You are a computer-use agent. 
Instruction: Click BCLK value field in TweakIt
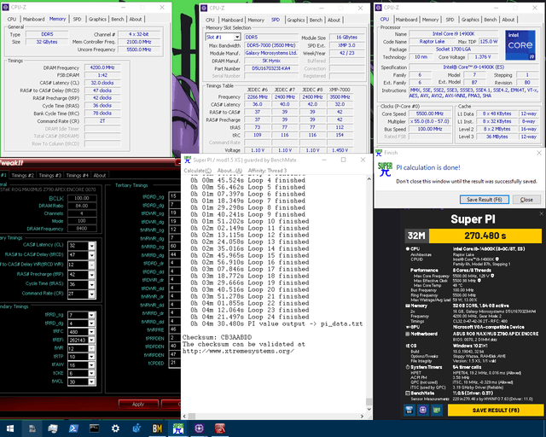pos(82,198)
